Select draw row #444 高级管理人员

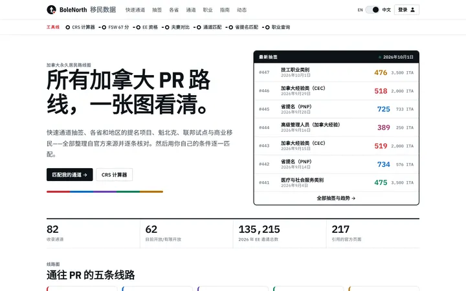[336, 127]
